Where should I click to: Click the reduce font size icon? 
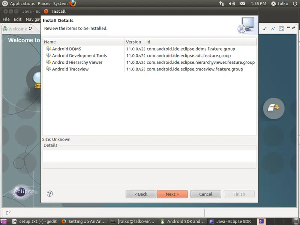[x=265, y=29]
